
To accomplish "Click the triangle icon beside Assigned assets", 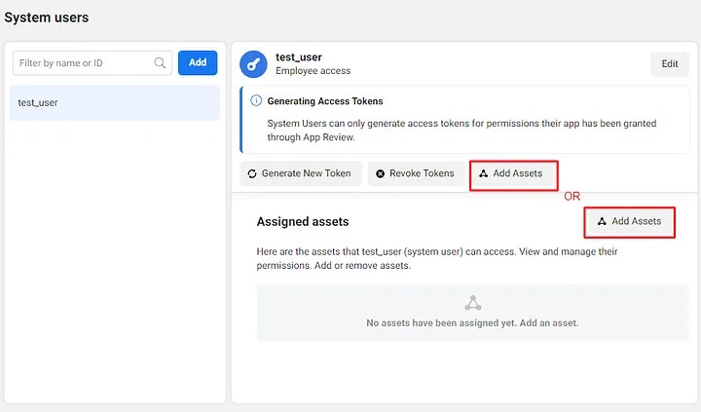I will pyautogui.click(x=602, y=221).
